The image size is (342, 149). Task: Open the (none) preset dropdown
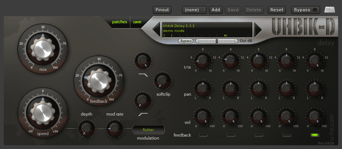(194, 10)
